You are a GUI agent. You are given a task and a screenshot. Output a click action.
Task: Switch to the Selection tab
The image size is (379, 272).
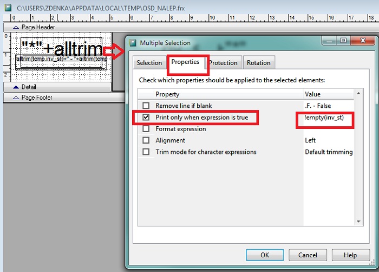coord(149,63)
